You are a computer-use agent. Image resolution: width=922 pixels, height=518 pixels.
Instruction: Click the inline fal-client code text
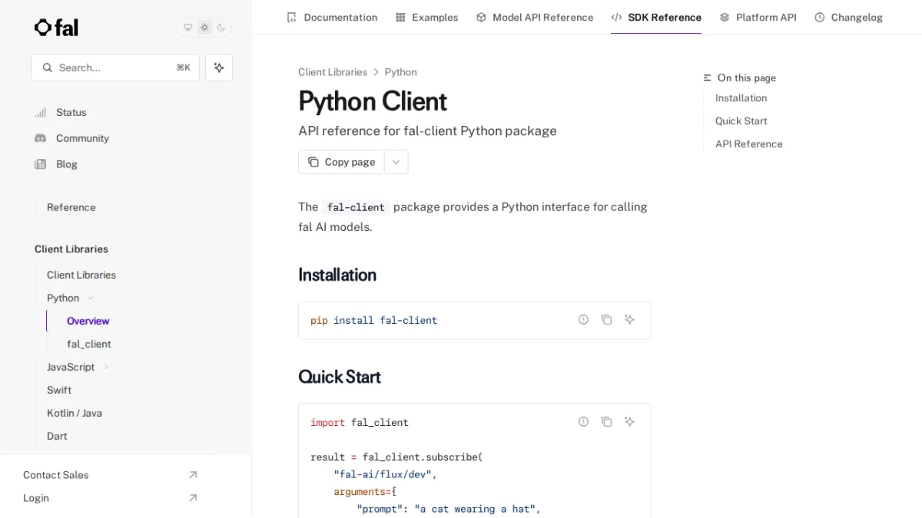(356, 207)
